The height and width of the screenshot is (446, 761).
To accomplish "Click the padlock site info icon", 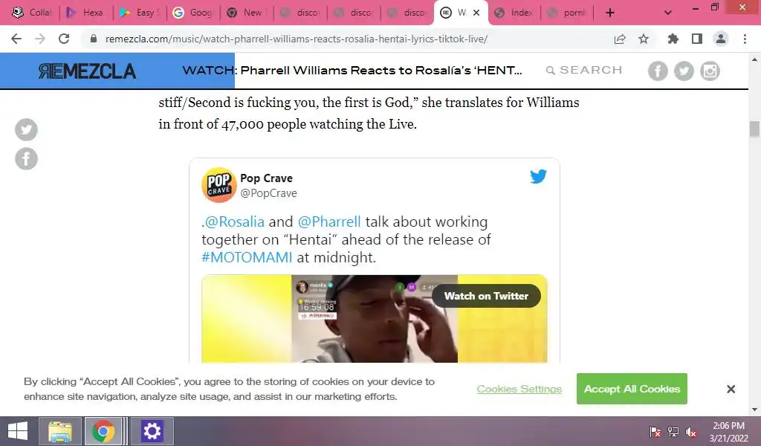I will (94, 39).
